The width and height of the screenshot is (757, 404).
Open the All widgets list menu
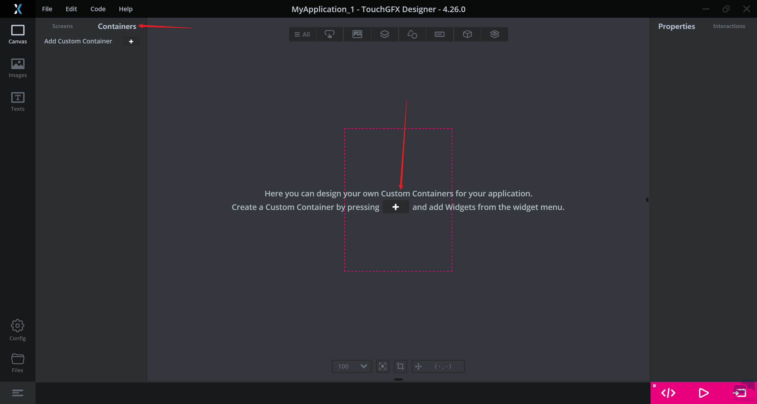pyautogui.click(x=302, y=34)
